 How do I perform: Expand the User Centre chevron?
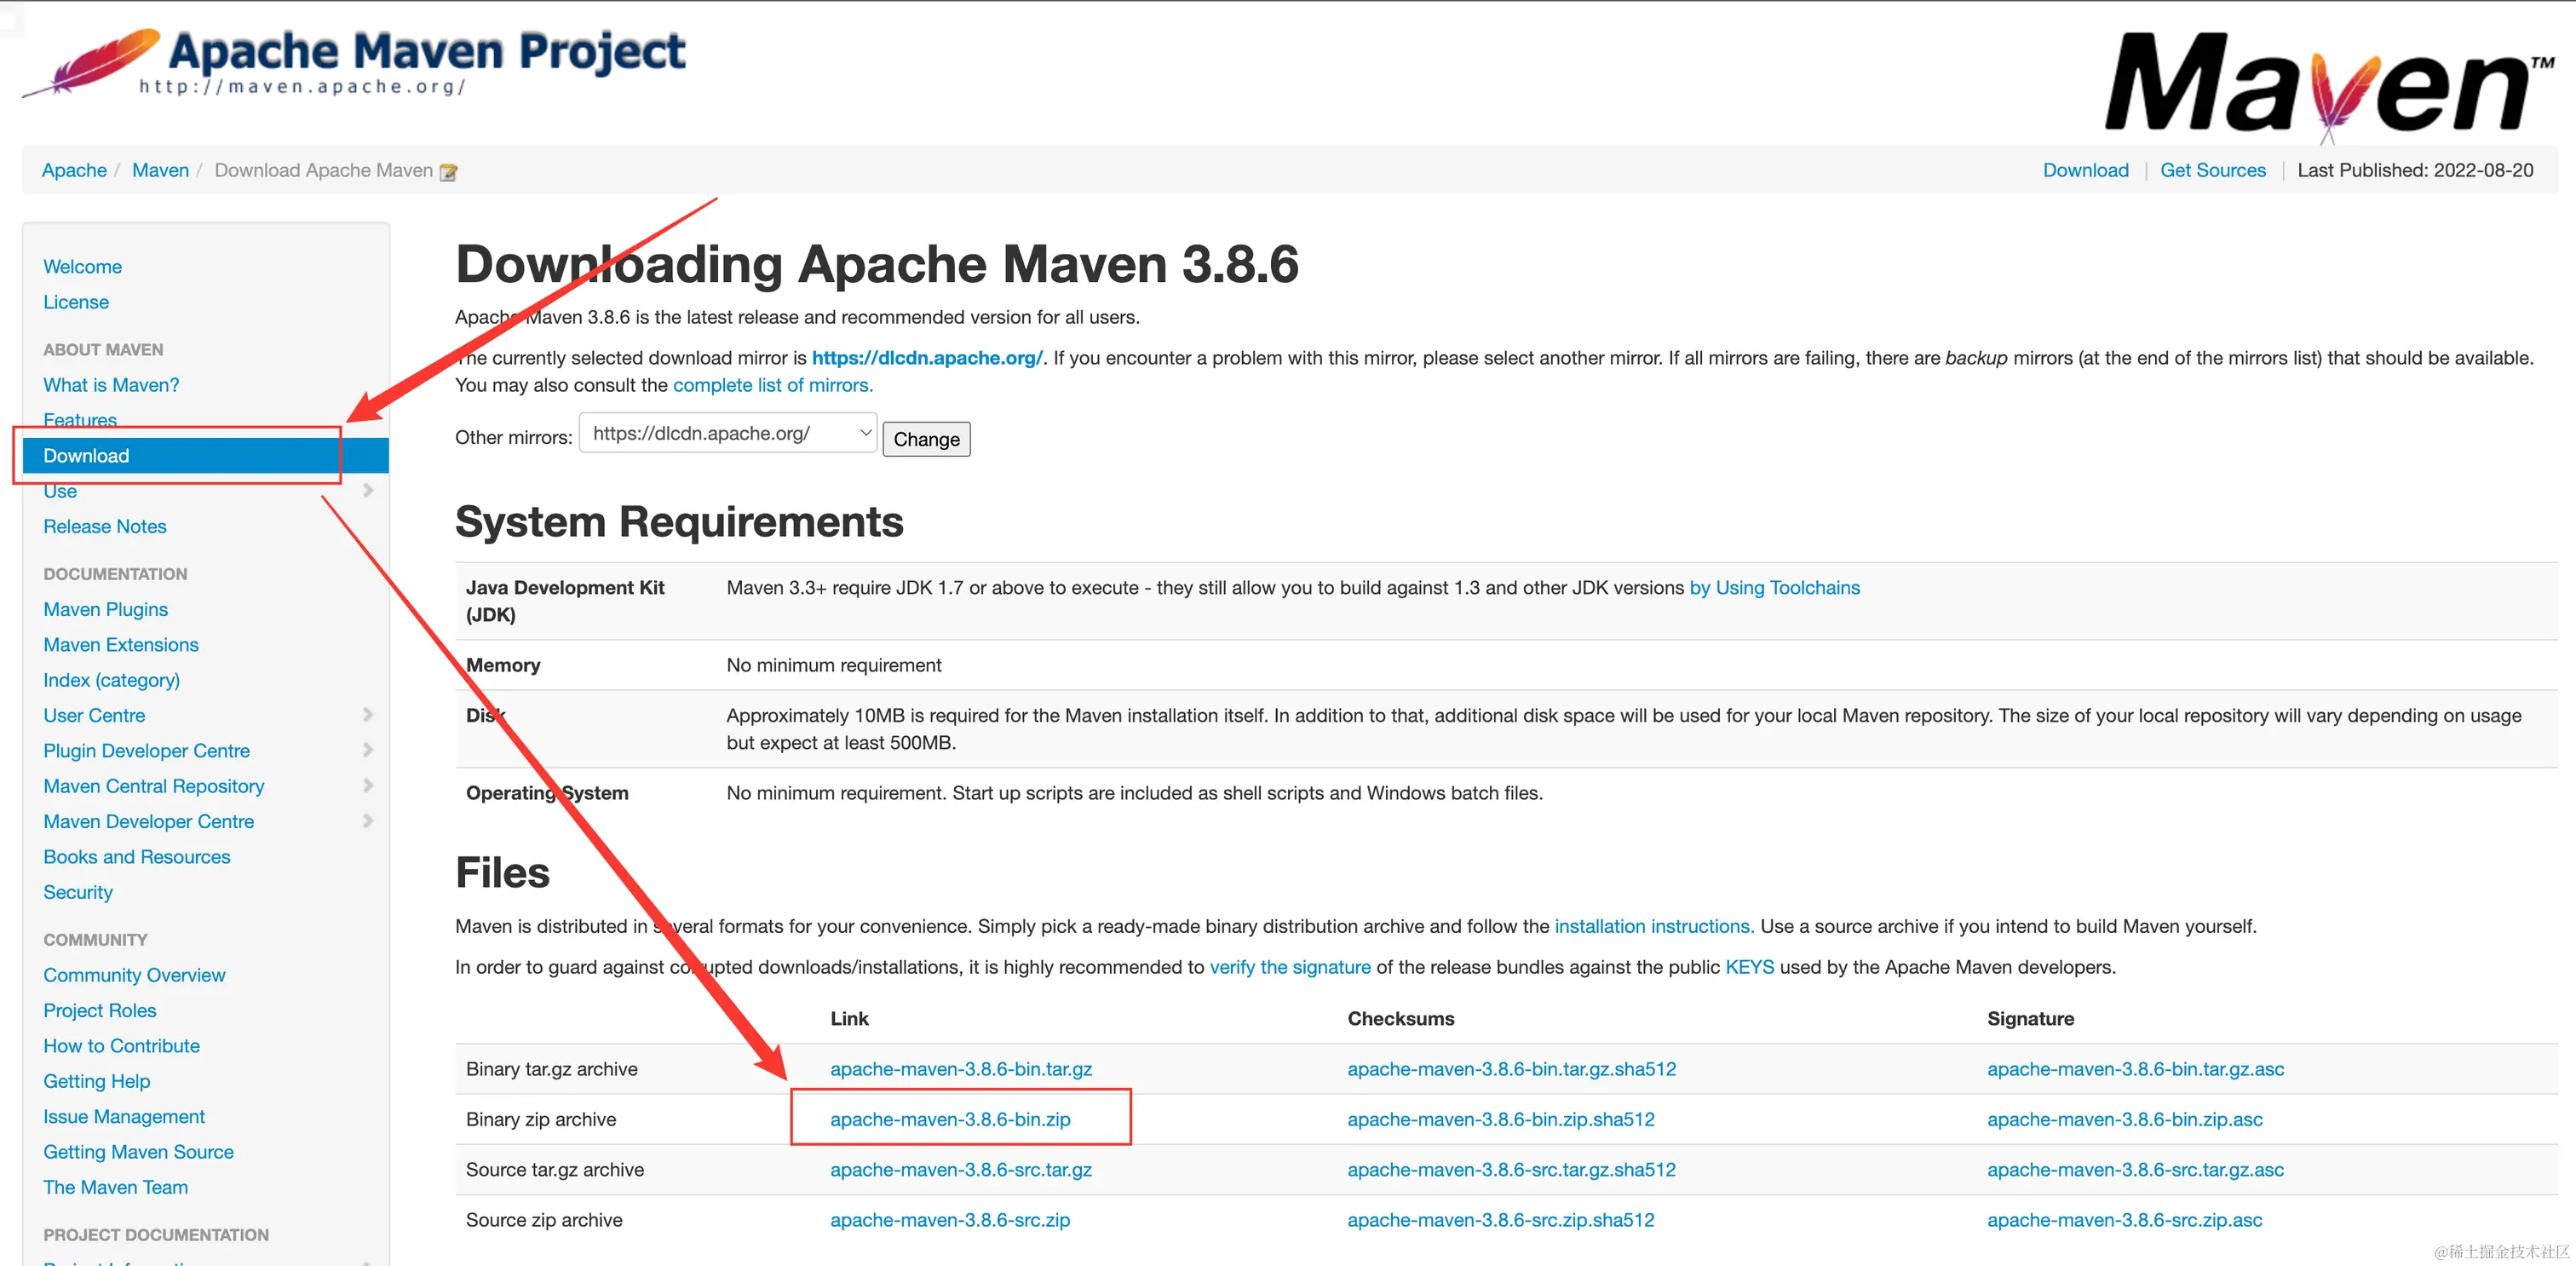click(368, 715)
